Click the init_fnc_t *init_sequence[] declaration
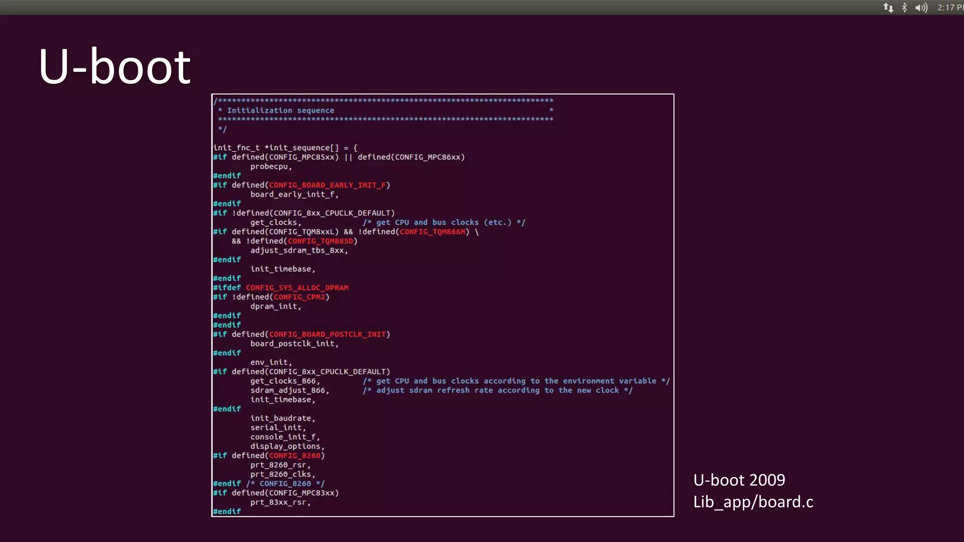Viewport: 964px width, 542px height. click(x=285, y=148)
